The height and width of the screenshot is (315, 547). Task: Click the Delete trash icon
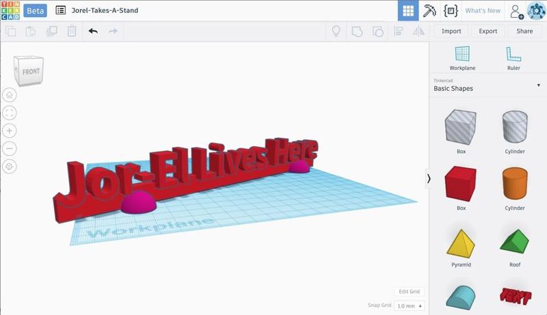tap(72, 31)
